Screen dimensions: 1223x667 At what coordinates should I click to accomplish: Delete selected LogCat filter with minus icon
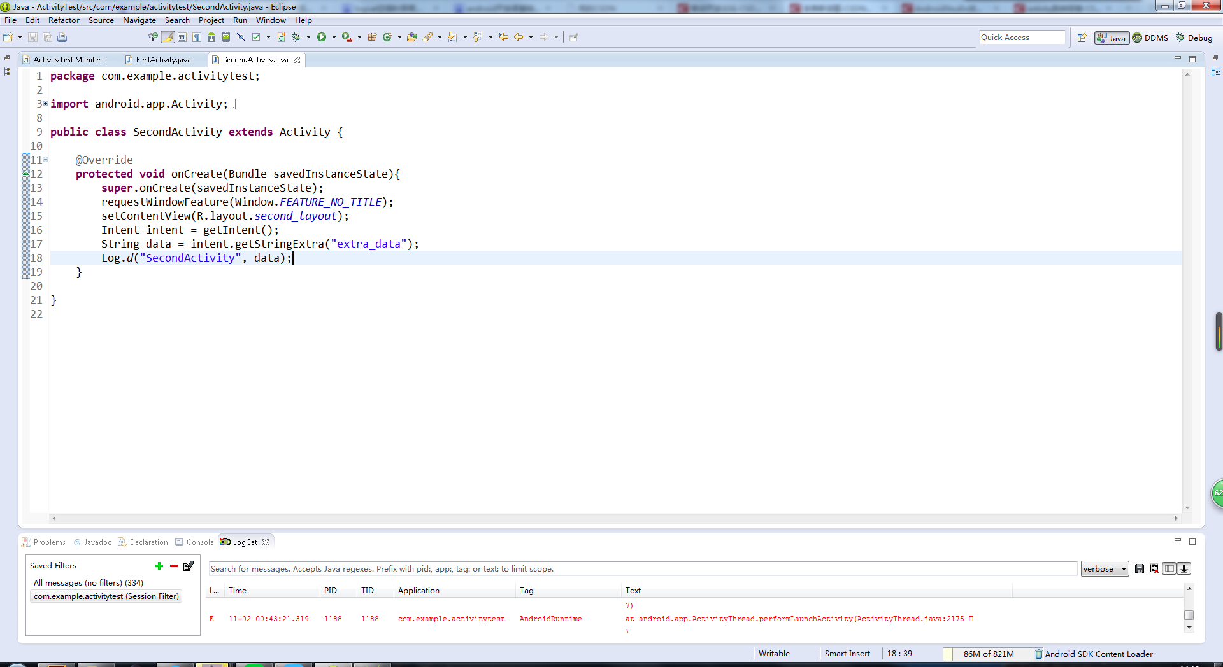tap(173, 566)
